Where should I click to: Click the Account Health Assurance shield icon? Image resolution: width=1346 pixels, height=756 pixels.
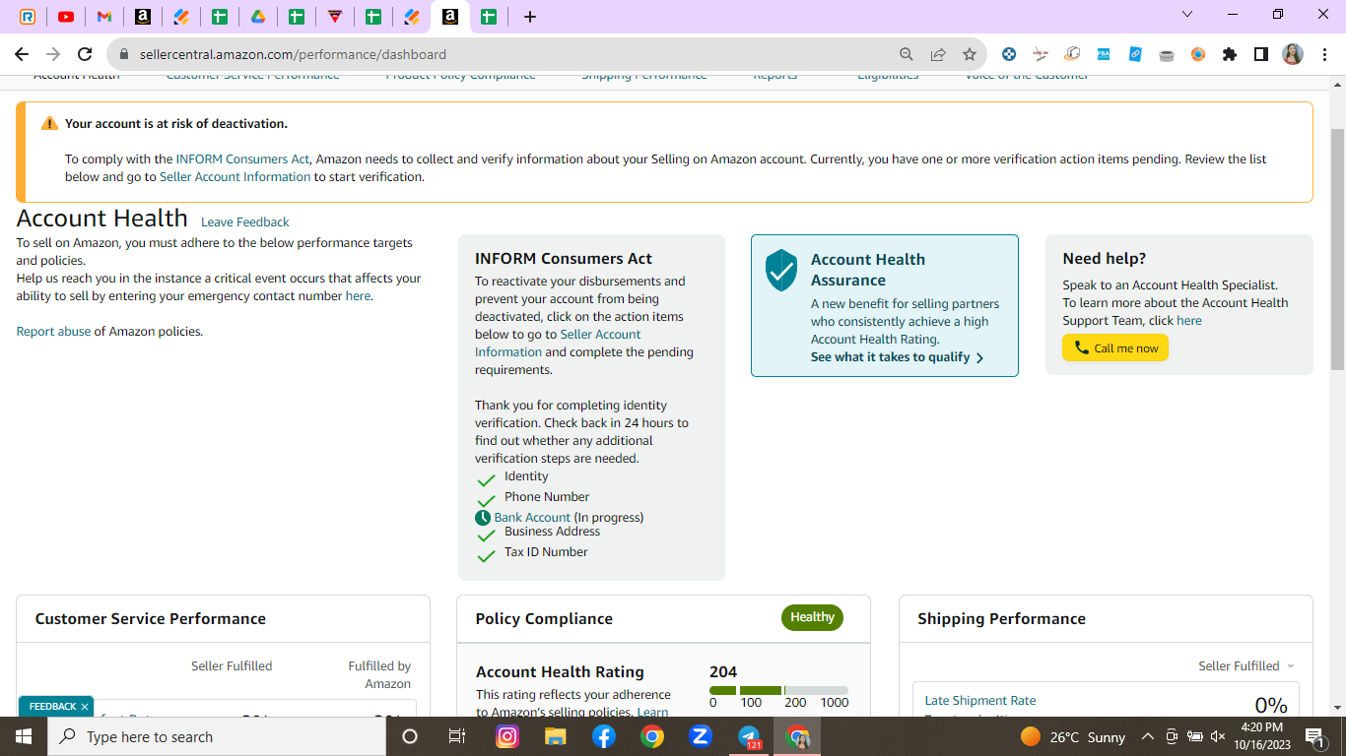pos(781,270)
